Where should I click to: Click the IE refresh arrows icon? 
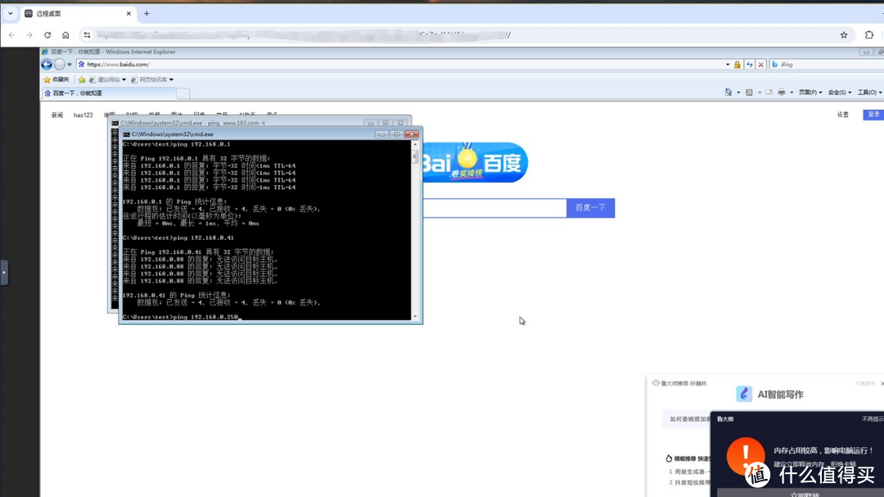pos(749,65)
